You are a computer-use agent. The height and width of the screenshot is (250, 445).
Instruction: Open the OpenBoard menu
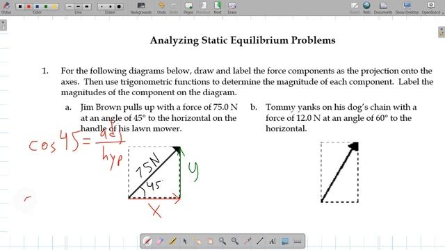pos(432,8)
